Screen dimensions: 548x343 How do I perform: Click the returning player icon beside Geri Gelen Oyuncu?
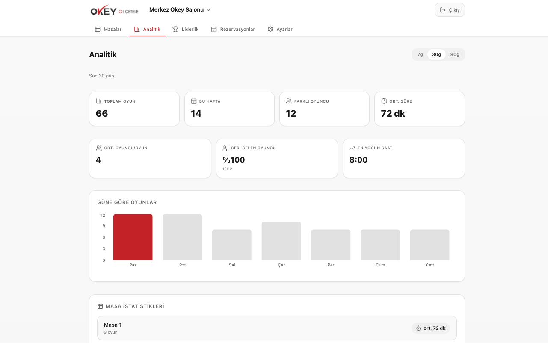(x=225, y=148)
